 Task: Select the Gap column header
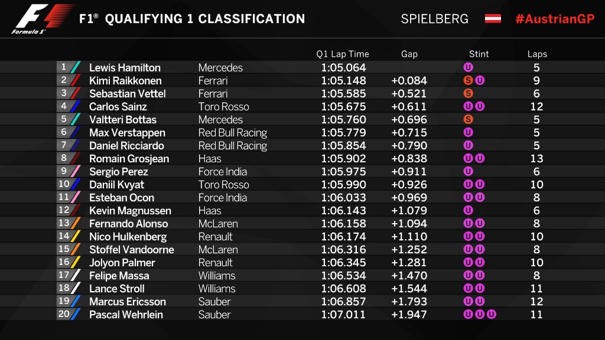[409, 54]
